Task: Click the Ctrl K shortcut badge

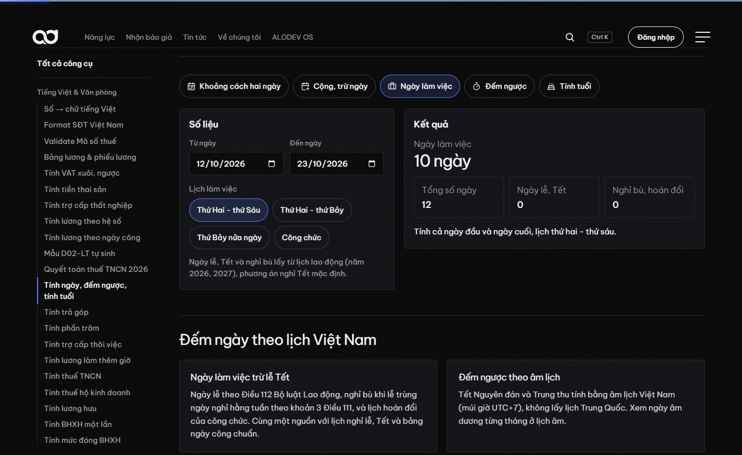Action: (x=600, y=37)
